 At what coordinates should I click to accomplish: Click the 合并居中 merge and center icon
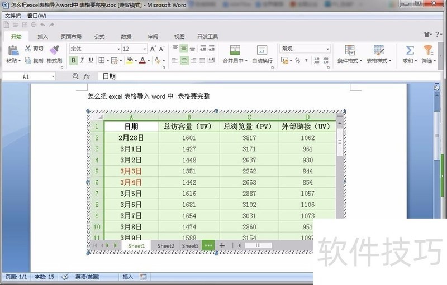pos(235,50)
